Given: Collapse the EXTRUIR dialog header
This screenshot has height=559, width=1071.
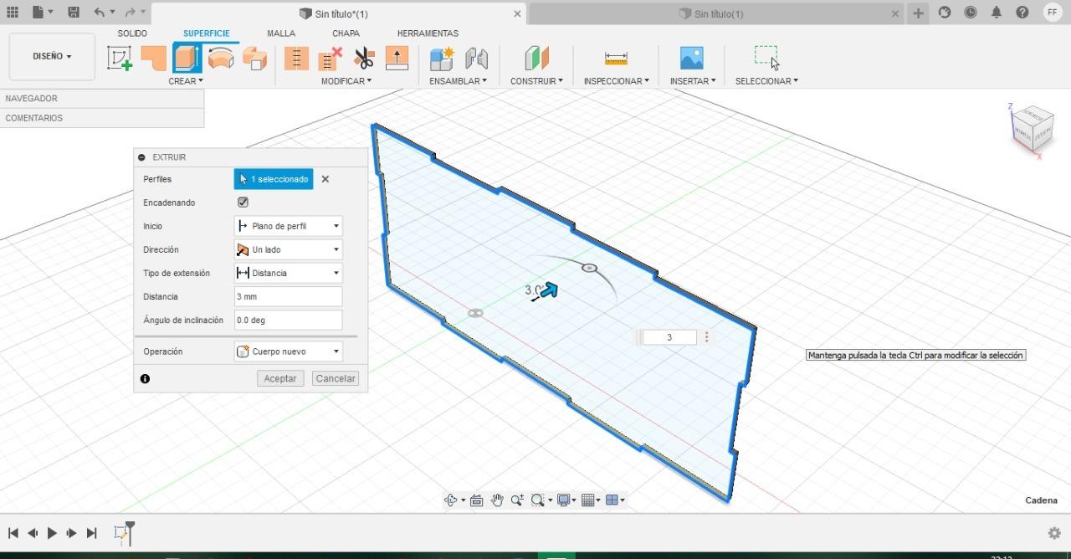Looking at the screenshot, I should pyautogui.click(x=142, y=157).
